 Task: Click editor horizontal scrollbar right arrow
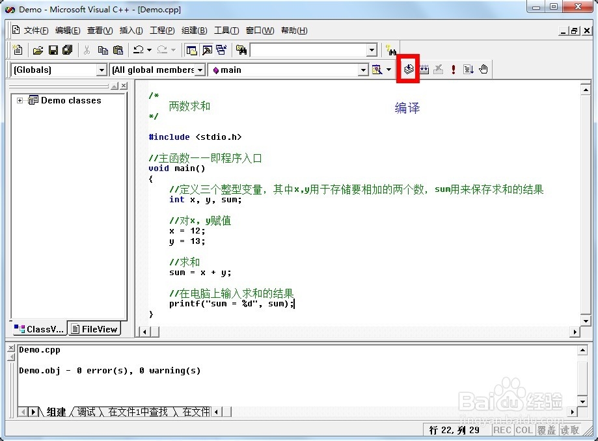[575, 332]
